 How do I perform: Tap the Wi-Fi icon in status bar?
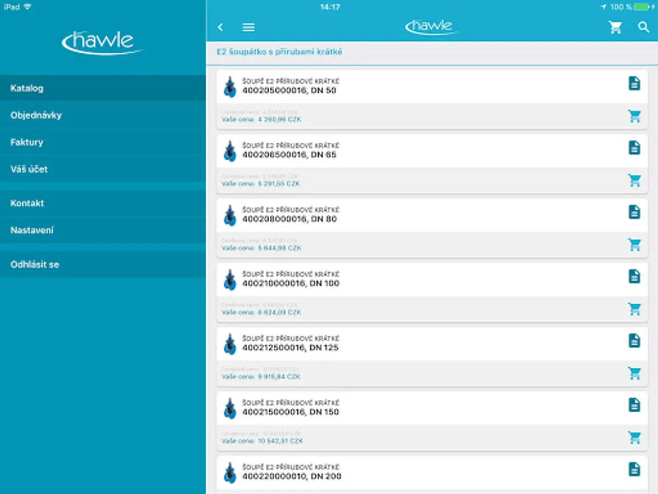pyautogui.click(x=27, y=7)
